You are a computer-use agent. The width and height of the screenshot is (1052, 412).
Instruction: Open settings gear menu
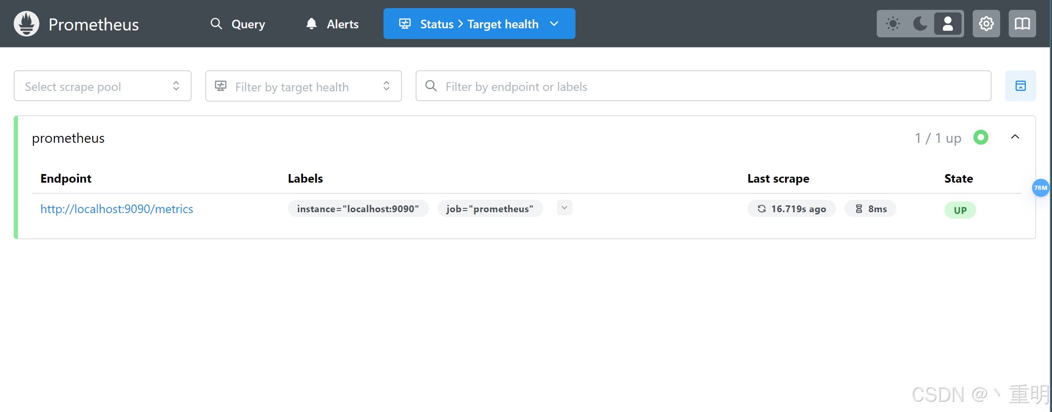click(986, 24)
